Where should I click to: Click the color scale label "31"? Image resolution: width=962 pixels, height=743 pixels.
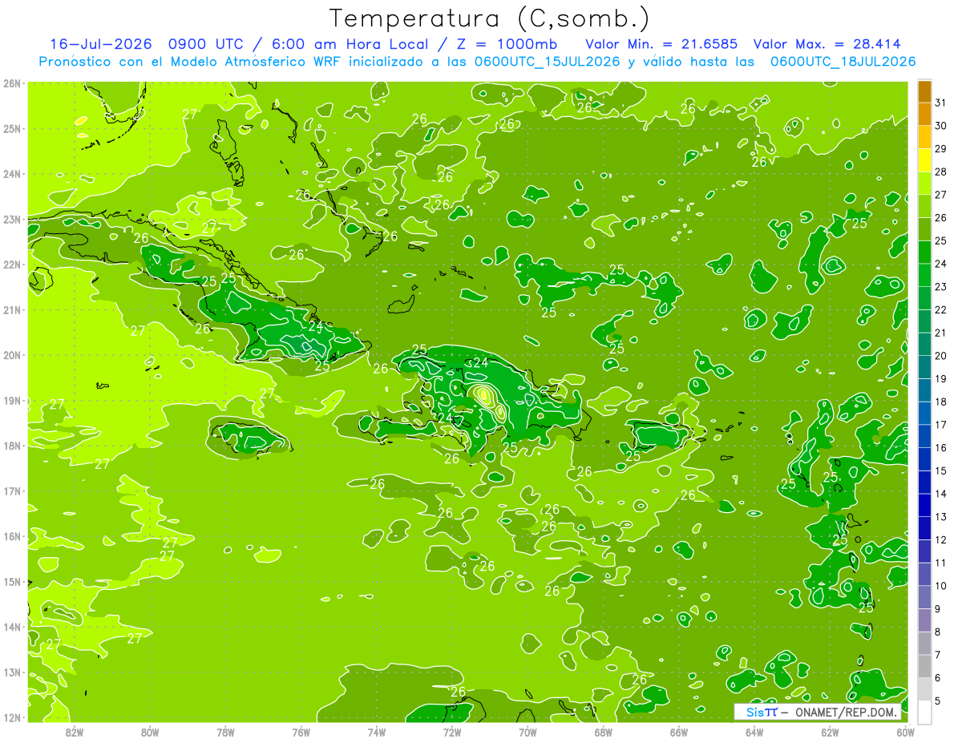941,103
